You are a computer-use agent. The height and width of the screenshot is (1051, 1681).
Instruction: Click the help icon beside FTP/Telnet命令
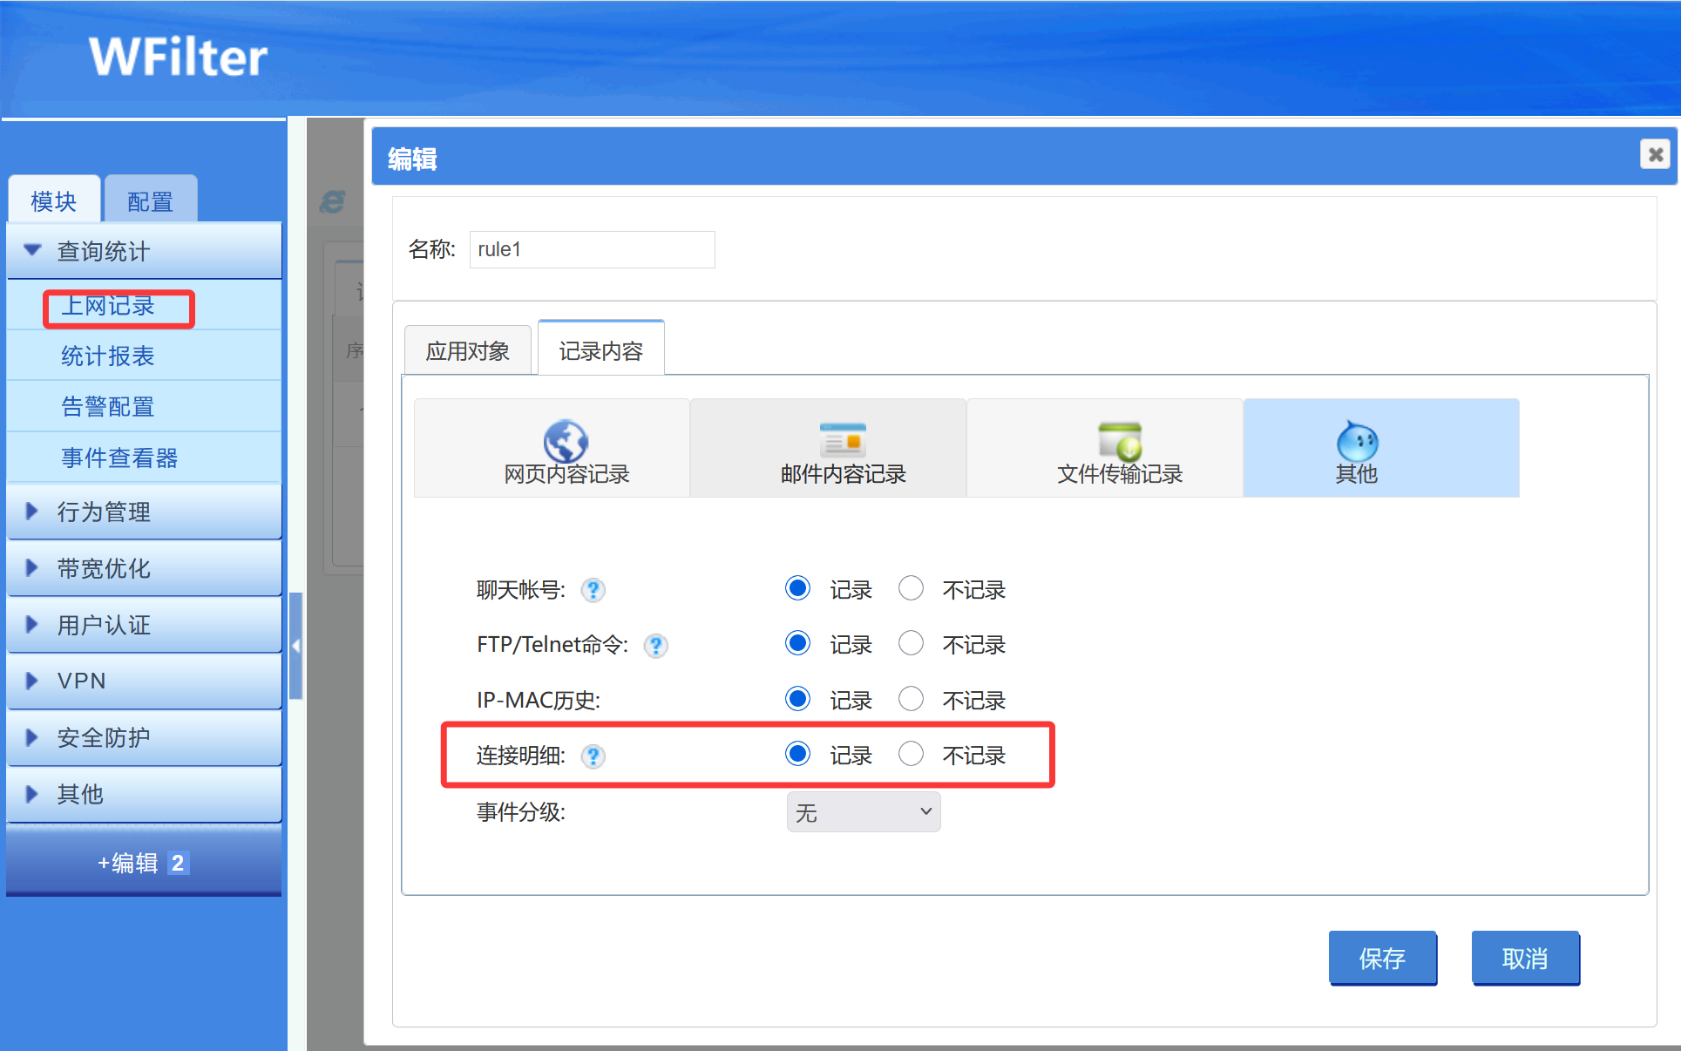656,646
